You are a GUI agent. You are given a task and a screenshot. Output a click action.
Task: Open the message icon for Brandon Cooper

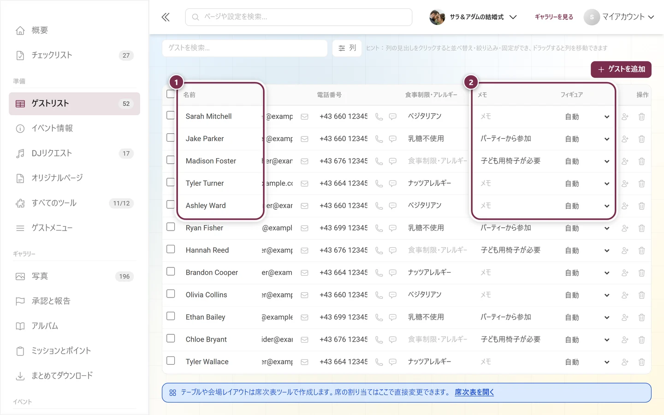coord(393,273)
